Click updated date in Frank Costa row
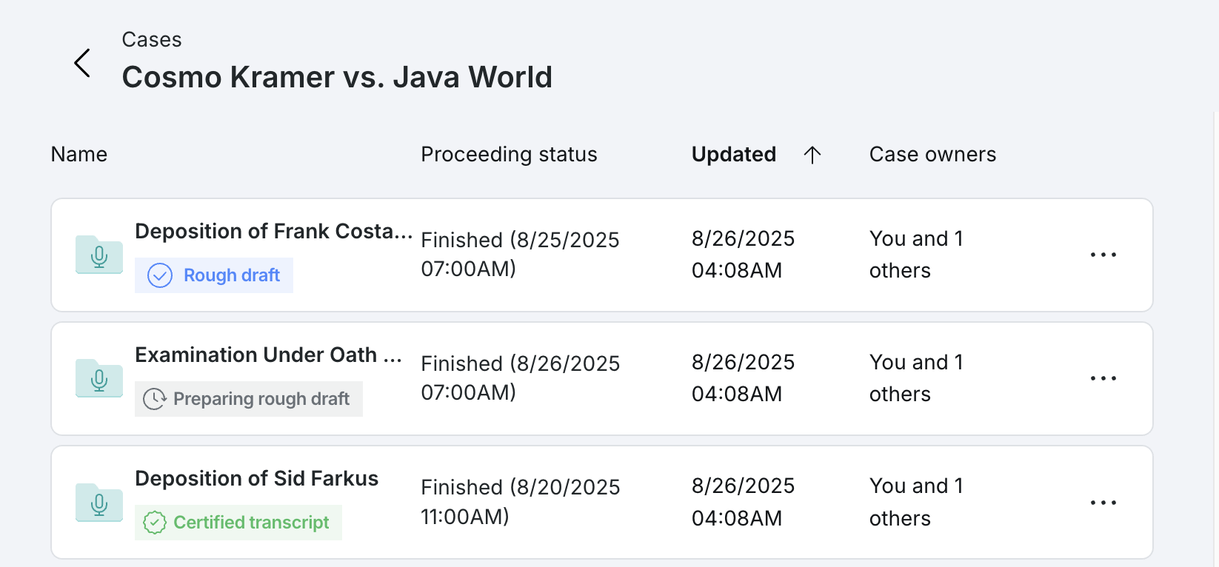1219x567 pixels. tap(743, 254)
